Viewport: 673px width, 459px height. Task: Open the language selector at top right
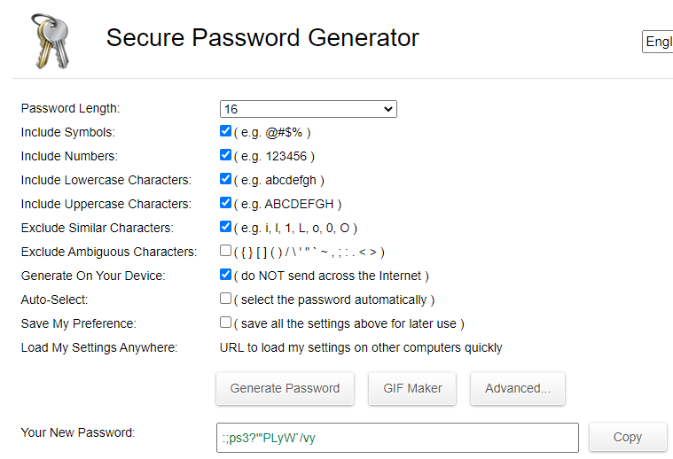point(657,42)
